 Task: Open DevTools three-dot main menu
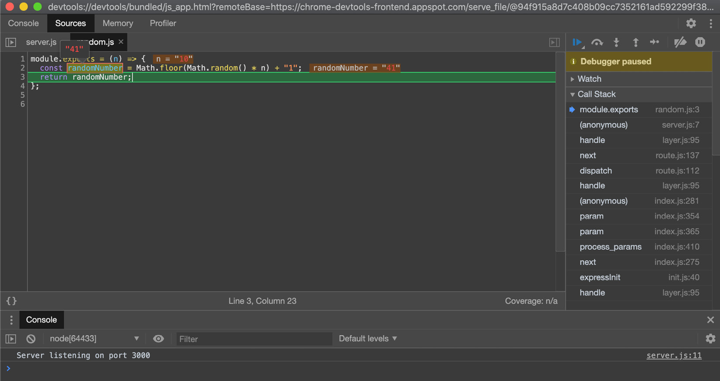711,23
